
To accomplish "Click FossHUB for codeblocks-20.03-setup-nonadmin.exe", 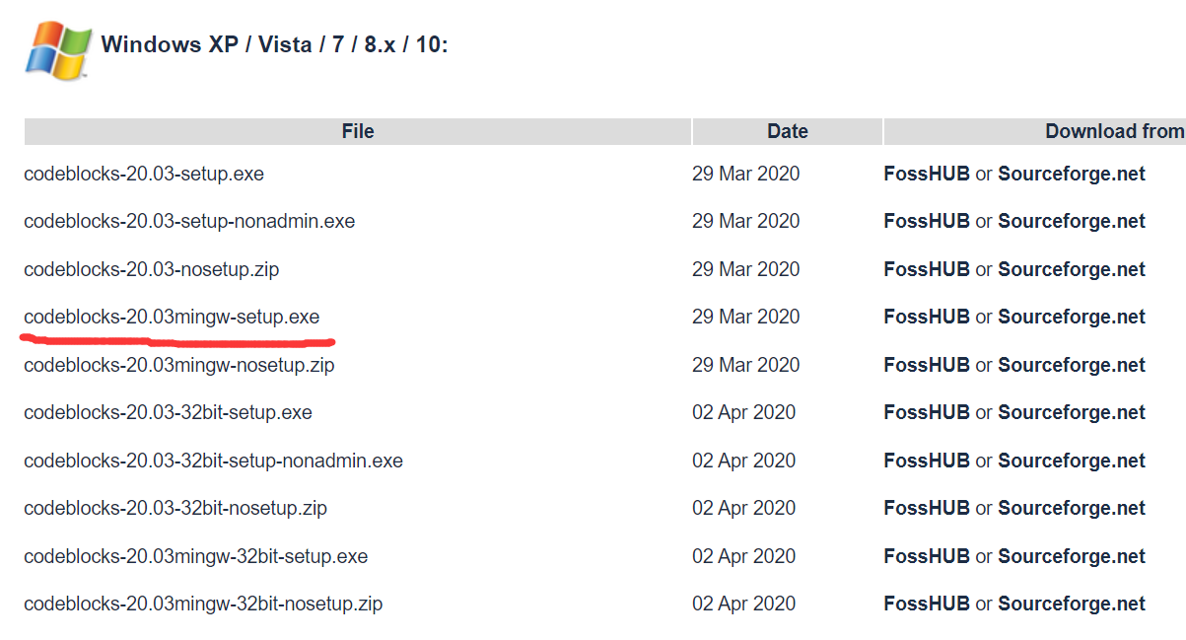I will point(927,221).
